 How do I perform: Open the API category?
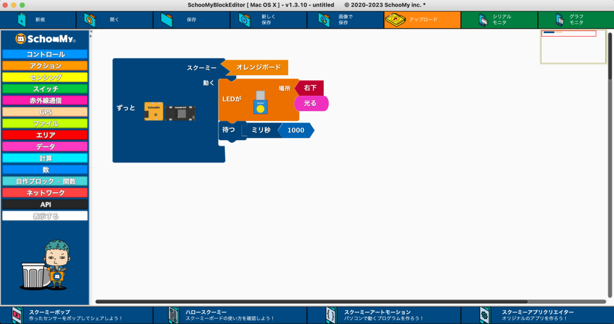click(x=45, y=205)
